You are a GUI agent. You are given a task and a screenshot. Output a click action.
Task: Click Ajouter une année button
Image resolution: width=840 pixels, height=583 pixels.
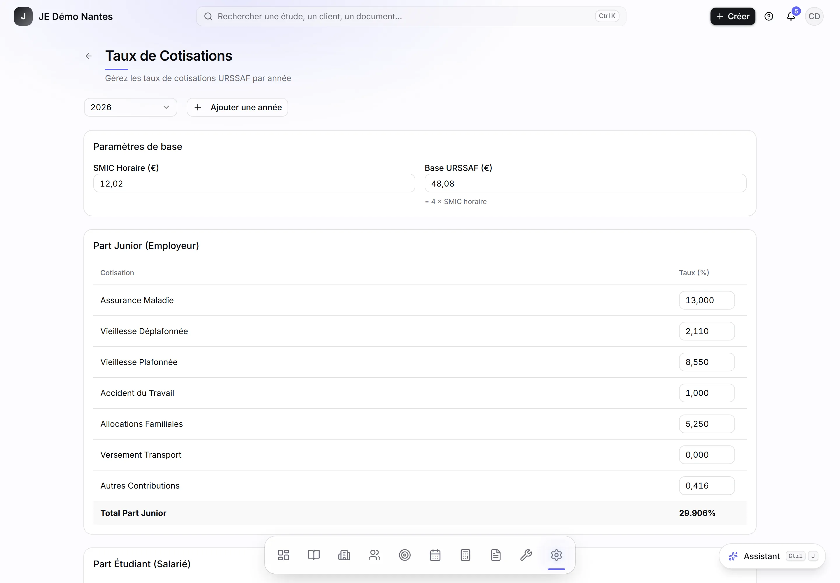[237, 107]
